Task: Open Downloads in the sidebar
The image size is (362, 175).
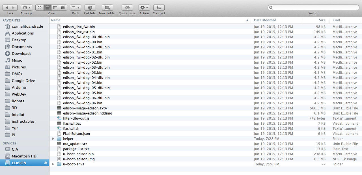Action: (21, 53)
